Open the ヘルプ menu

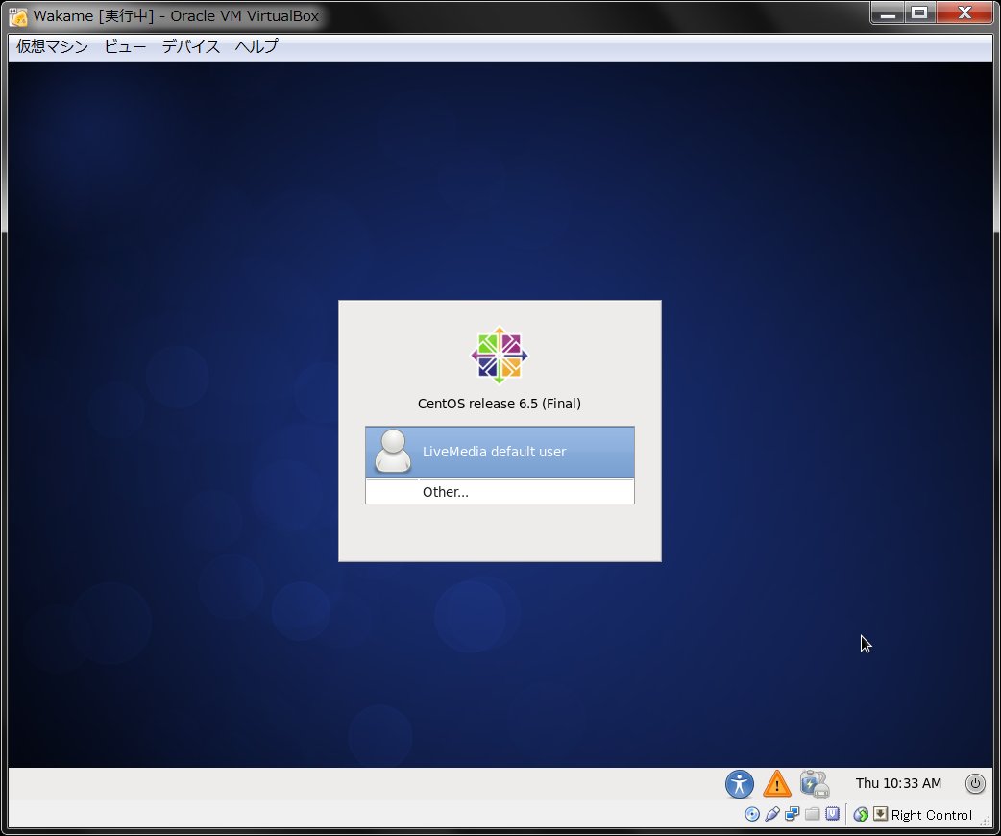(x=256, y=46)
